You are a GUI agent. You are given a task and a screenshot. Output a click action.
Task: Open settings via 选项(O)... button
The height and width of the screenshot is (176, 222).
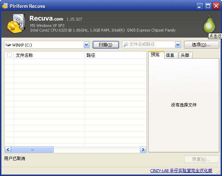[x=201, y=45]
